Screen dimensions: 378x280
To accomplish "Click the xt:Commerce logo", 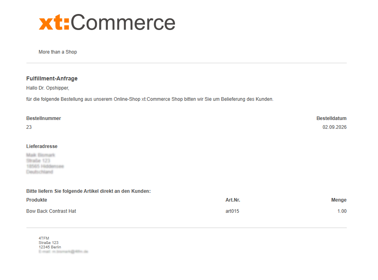I will 107,22.
